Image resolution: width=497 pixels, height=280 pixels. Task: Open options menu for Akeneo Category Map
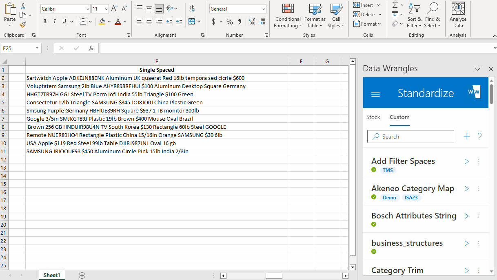(479, 189)
